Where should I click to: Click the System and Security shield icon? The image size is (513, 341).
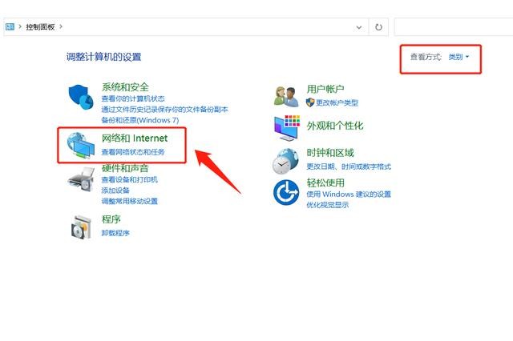point(81,97)
